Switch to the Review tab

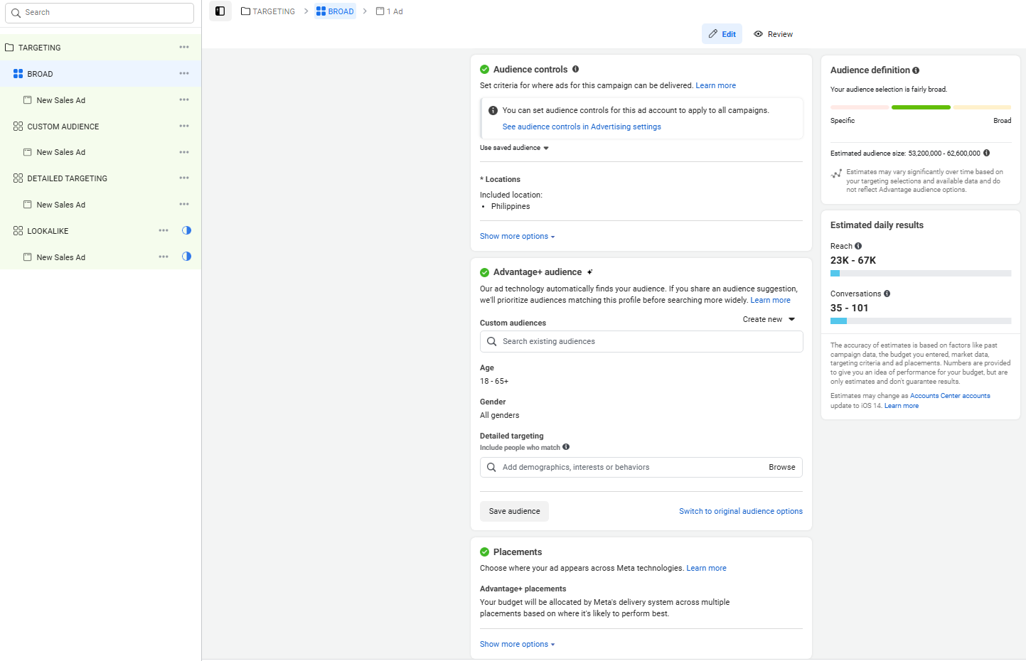[773, 34]
